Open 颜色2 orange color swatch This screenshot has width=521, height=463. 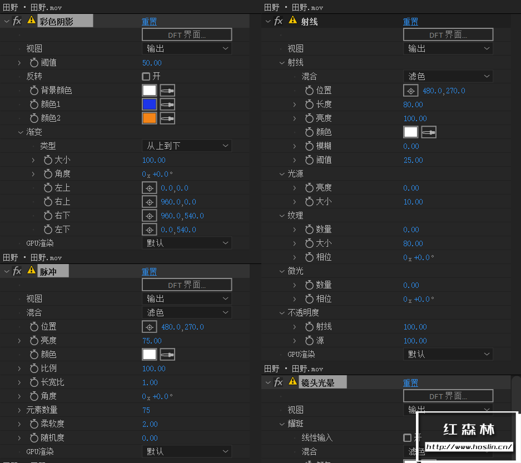click(x=149, y=118)
